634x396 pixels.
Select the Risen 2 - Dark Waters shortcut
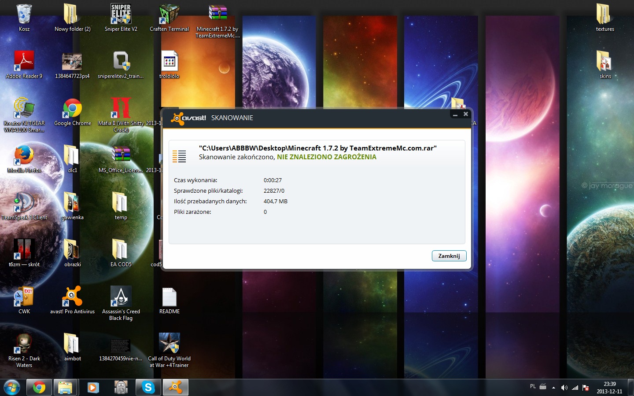point(24,351)
